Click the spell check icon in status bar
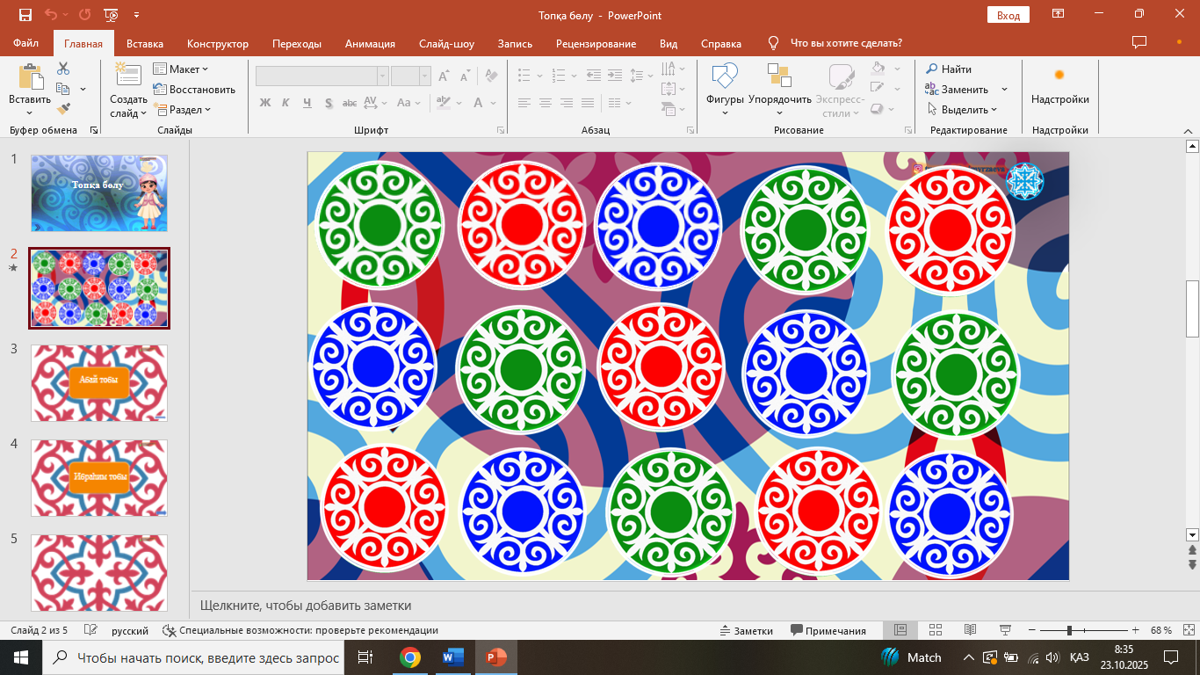Screen dimensions: 1200x675 tap(90, 630)
